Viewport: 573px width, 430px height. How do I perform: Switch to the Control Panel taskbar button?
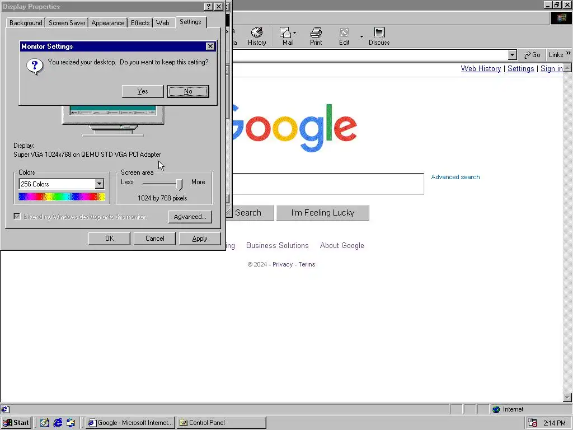coord(222,423)
